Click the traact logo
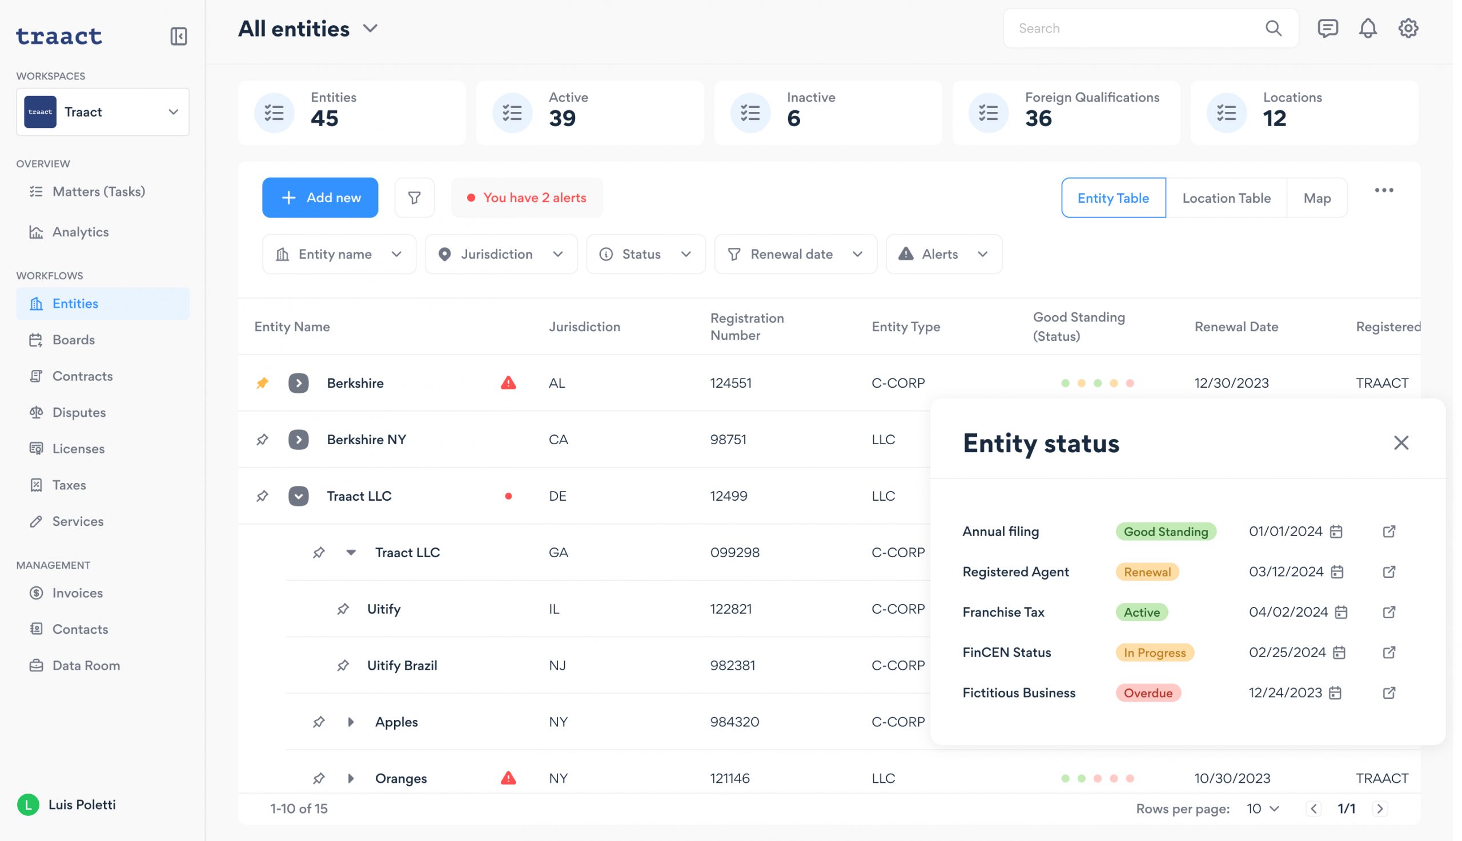This screenshot has width=1462, height=841. [59, 37]
